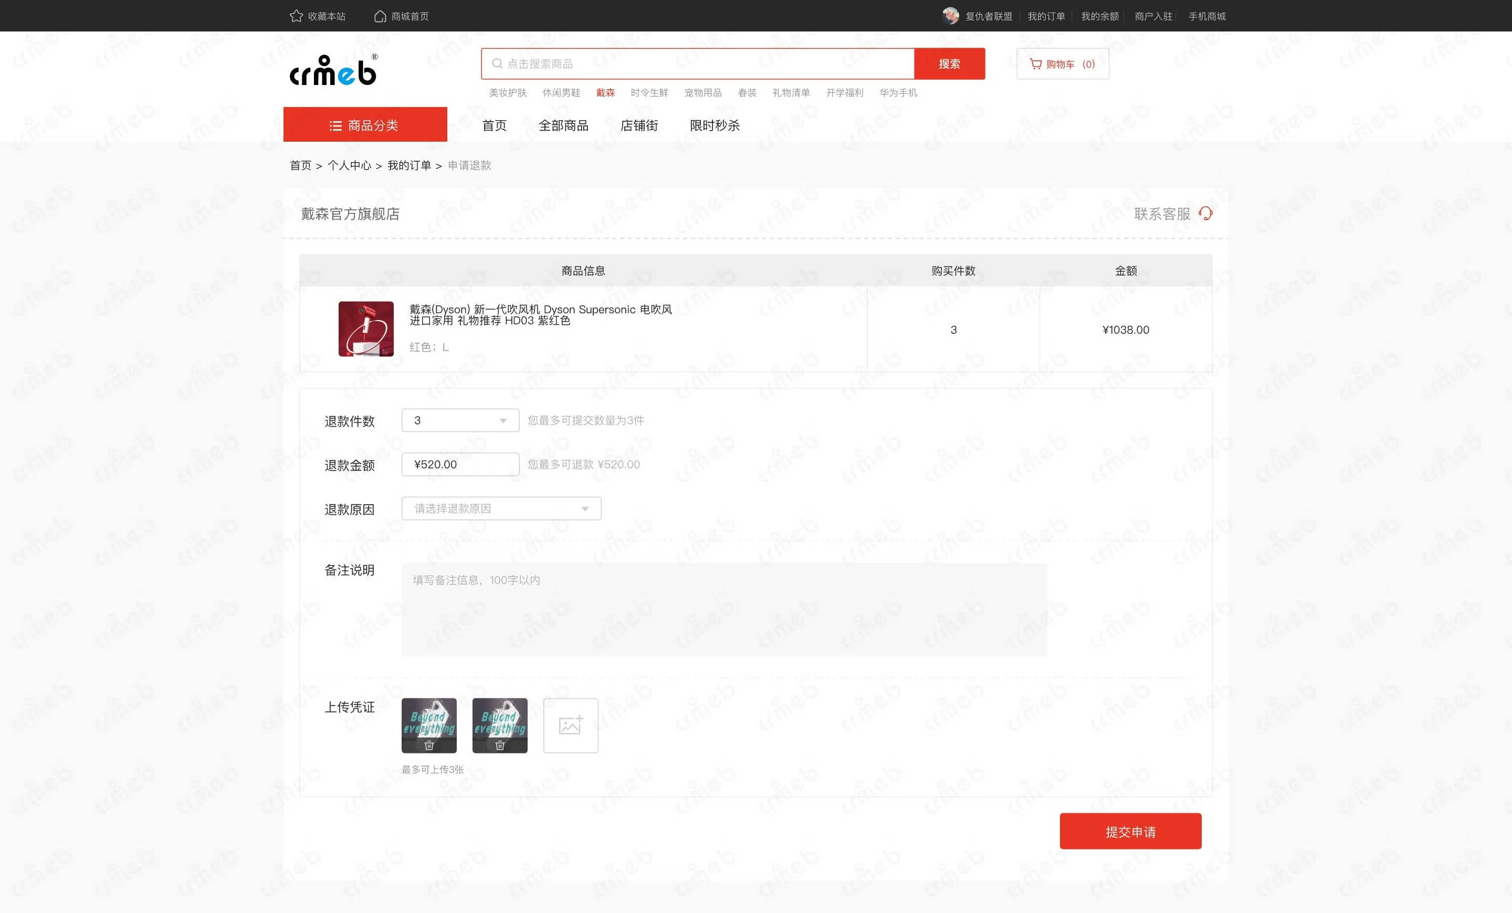Select hot keyword 华为手机
This screenshot has width=1512, height=913.
pos(898,92)
